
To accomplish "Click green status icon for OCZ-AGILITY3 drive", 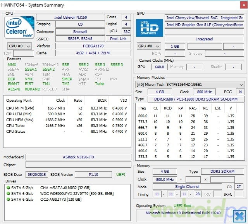I will tap(8, 199).
